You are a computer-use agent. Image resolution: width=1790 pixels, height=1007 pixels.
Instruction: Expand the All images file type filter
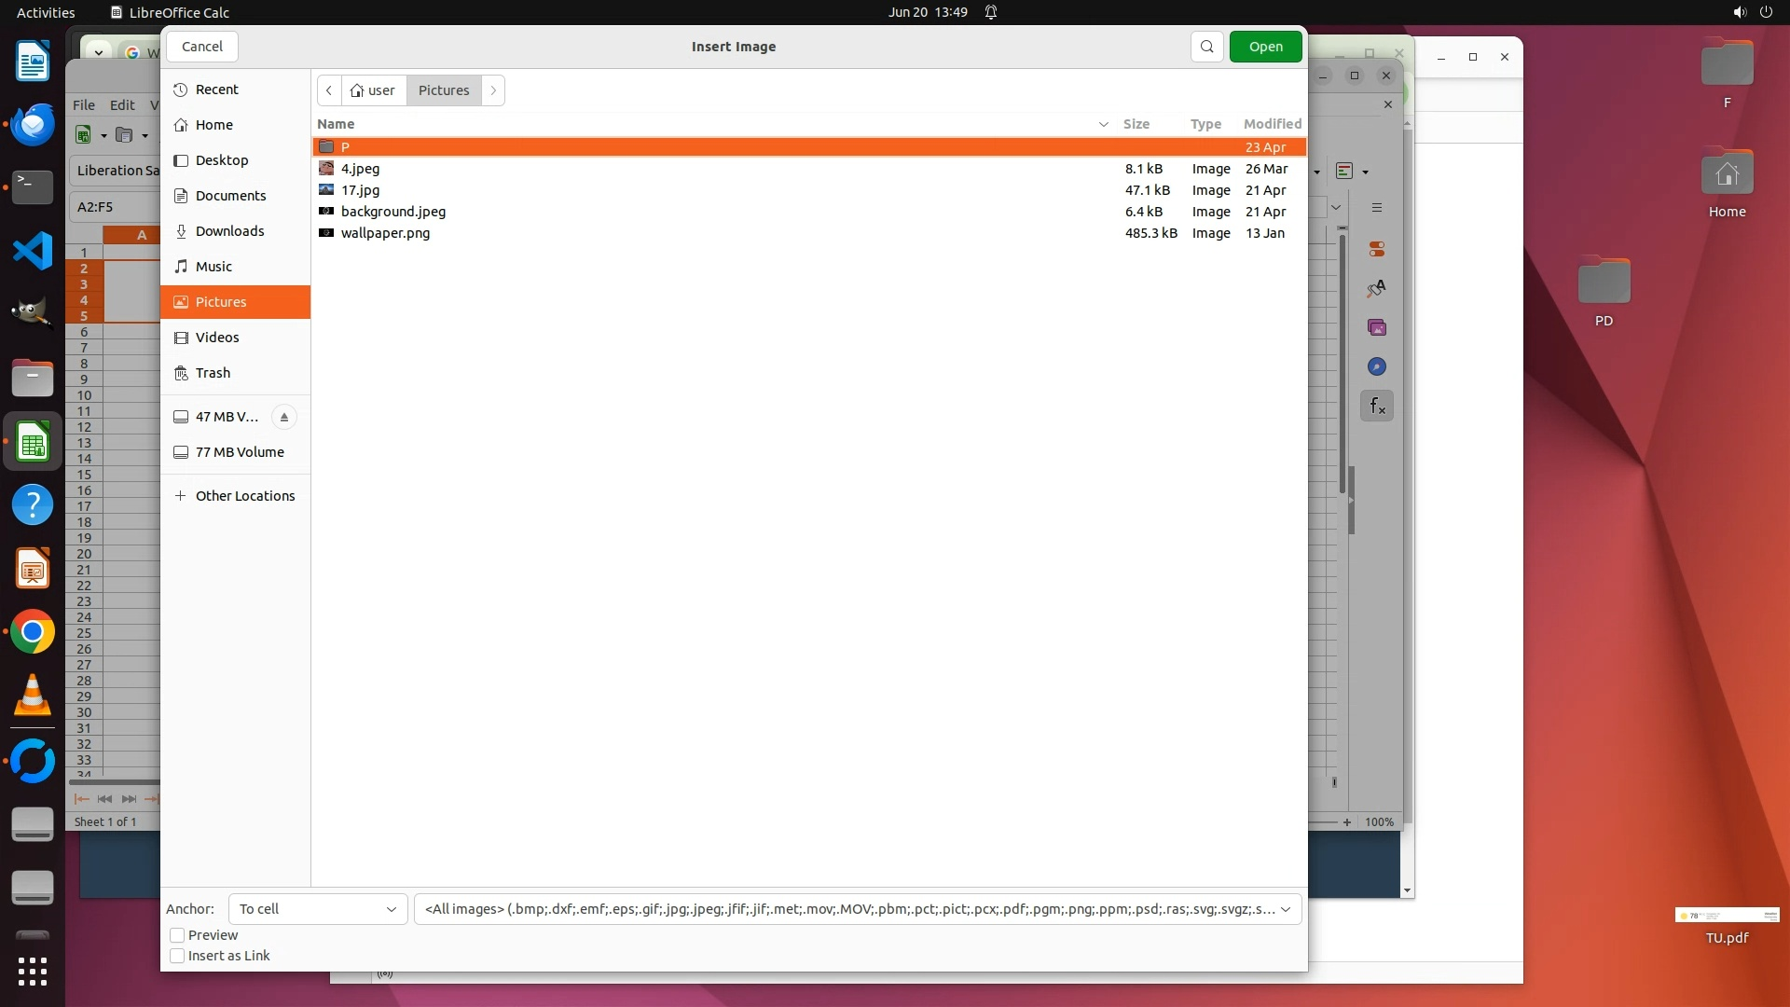pyautogui.click(x=857, y=909)
